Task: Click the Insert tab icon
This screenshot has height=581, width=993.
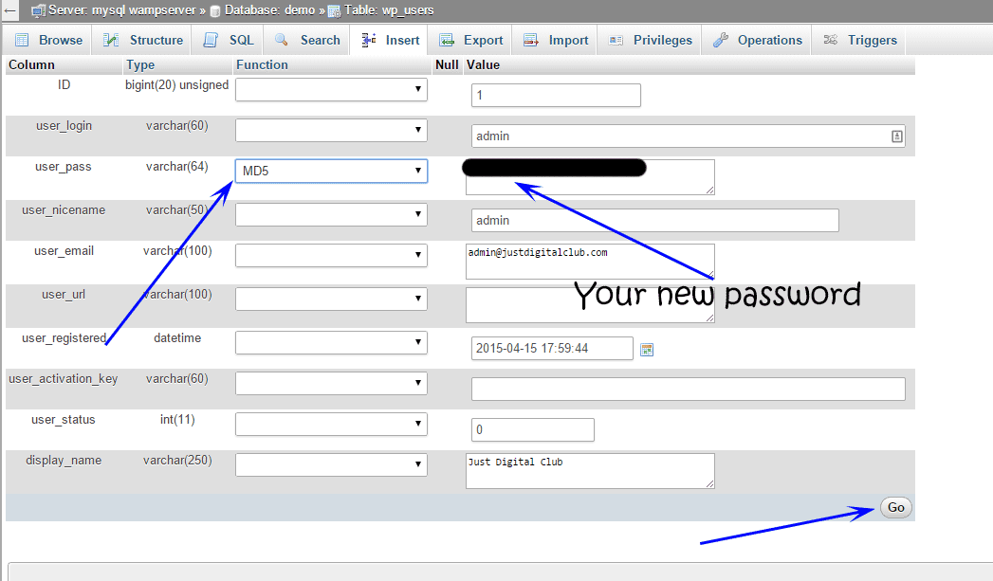Action: (x=369, y=40)
